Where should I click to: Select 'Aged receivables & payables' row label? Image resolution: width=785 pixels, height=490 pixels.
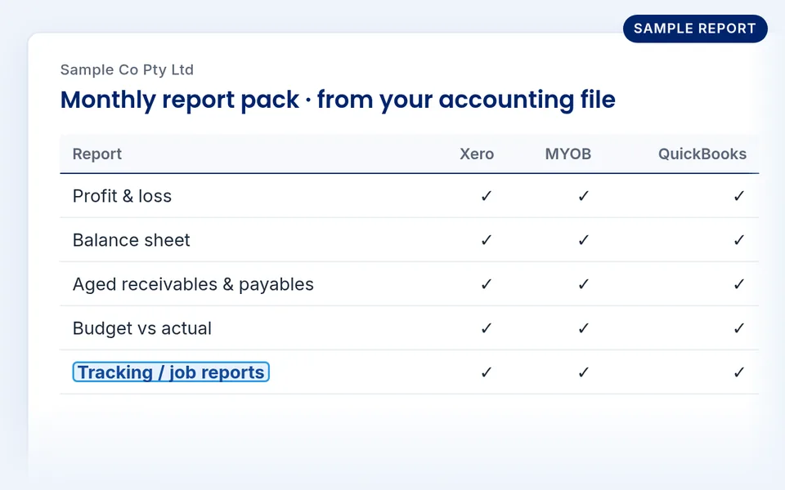[x=193, y=284]
